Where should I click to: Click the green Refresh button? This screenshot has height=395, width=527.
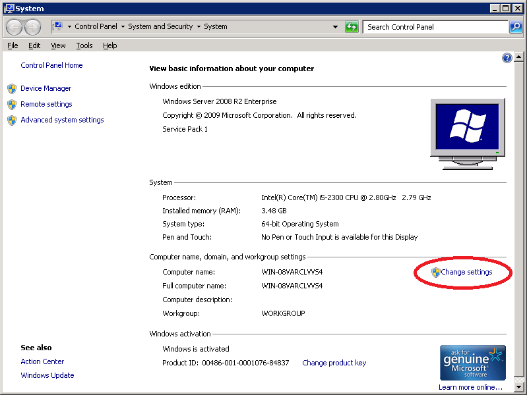(352, 27)
